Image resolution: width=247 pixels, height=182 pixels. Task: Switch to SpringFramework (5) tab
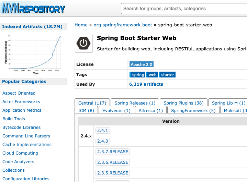click(x=193, y=110)
